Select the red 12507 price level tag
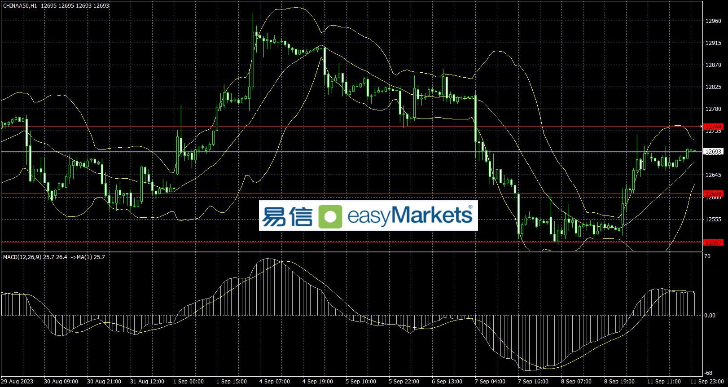The image size is (728, 387). pyautogui.click(x=713, y=243)
